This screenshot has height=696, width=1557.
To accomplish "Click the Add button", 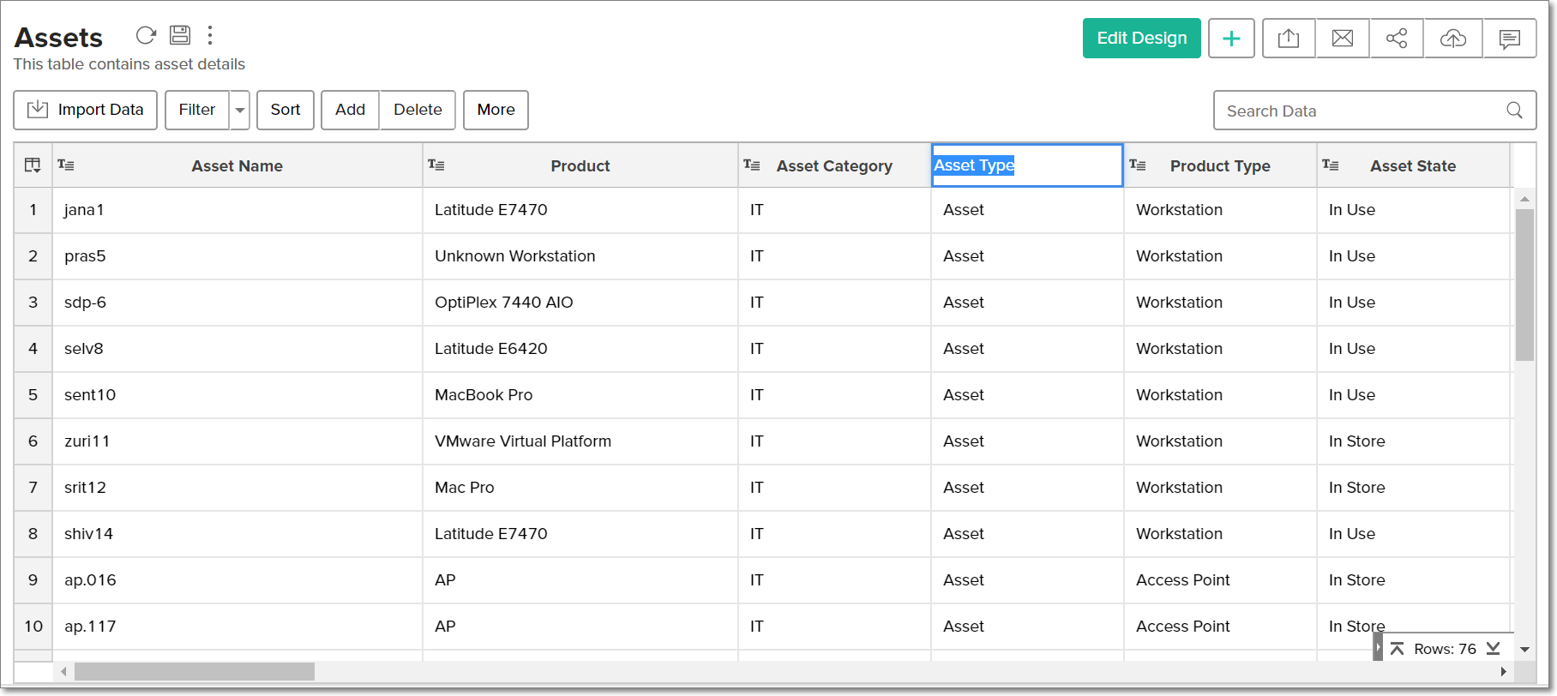I will [350, 110].
